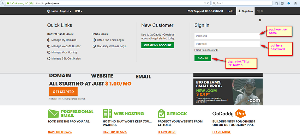Click the green Sign In button

203,58
